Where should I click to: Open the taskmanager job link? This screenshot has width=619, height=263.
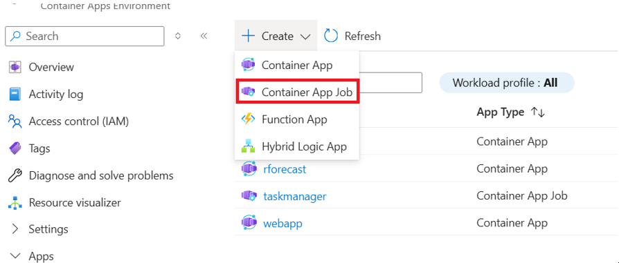(294, 196)
